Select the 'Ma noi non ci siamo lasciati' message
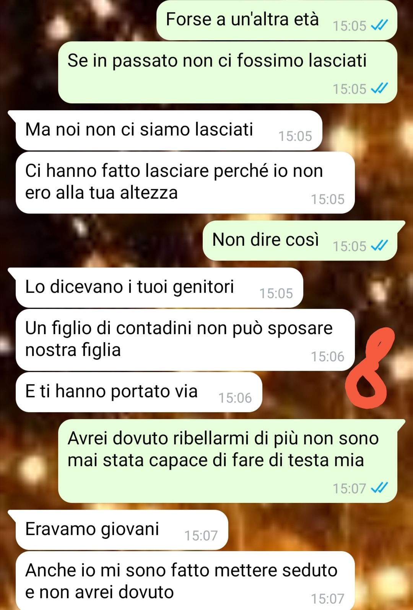413x610 pixels. [169, 130]
